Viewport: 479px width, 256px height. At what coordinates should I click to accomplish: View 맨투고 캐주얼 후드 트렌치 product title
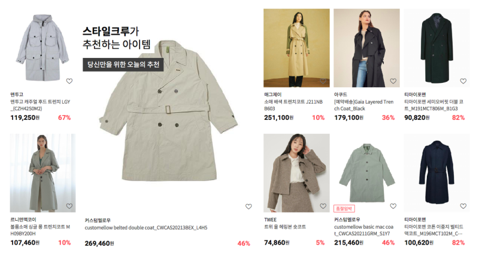(x=40, y=105)
